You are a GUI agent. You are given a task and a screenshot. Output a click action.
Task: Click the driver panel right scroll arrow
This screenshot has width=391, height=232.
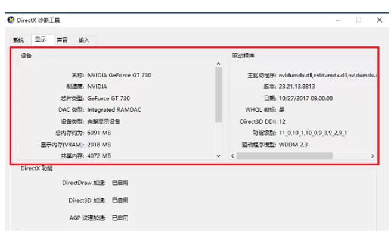click(373, 156)
